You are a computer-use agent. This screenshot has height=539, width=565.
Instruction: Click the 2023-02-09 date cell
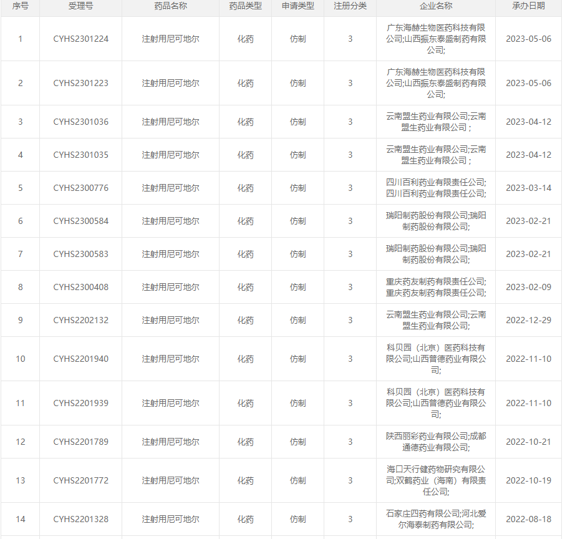pyautogui.click(x=529, y=288)
